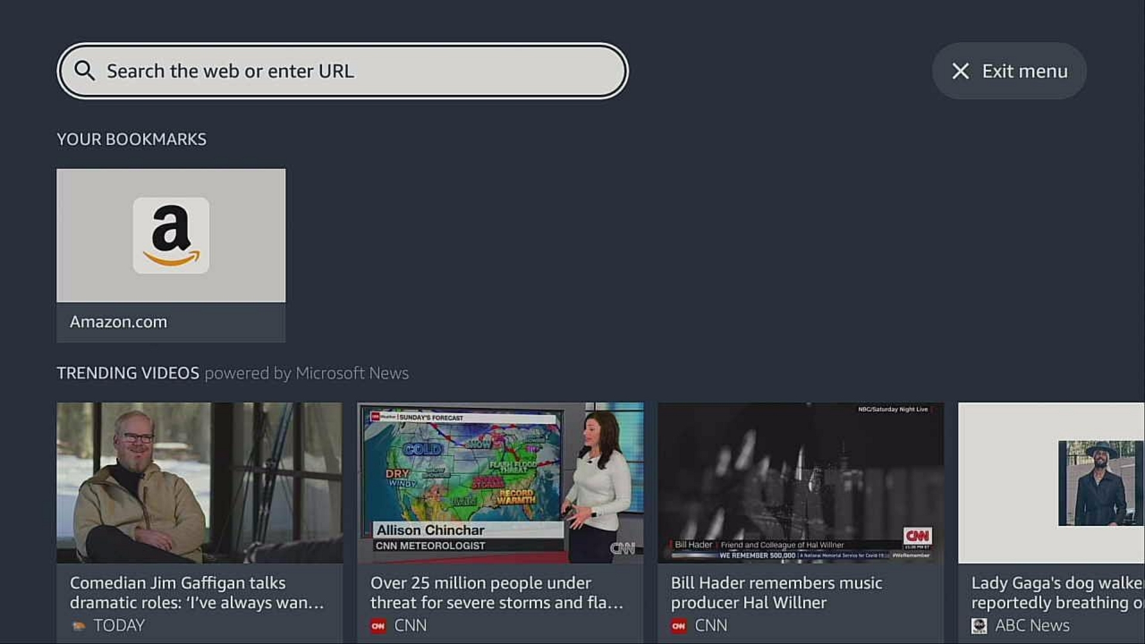The image size is (1145, 644).
Task: Click the magnifying glass search icon
Action: (84, 70)
